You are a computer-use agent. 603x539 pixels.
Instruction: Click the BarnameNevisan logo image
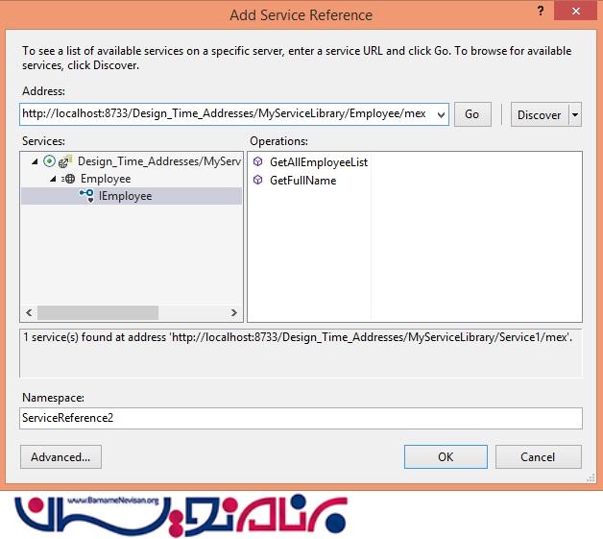click(x=182, y=510)
